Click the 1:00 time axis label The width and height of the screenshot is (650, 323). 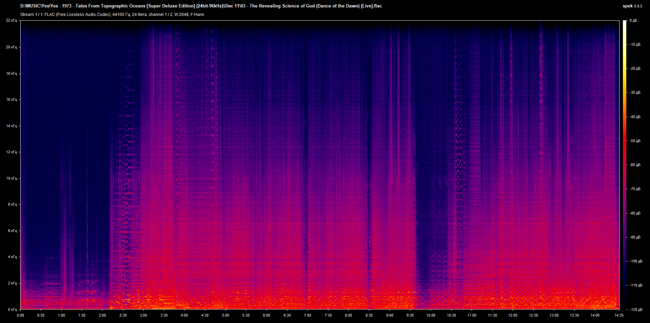[x=62, y=315]
